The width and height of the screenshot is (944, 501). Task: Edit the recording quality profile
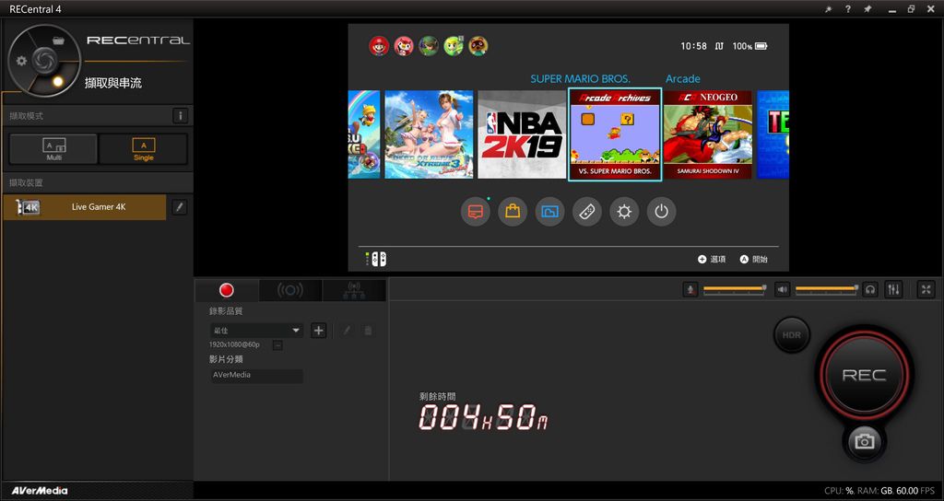[x=347, y=331]
